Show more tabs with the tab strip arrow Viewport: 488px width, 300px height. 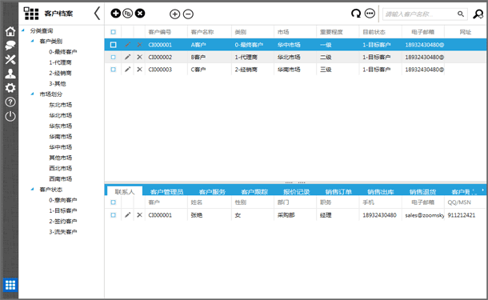[483, 190]
